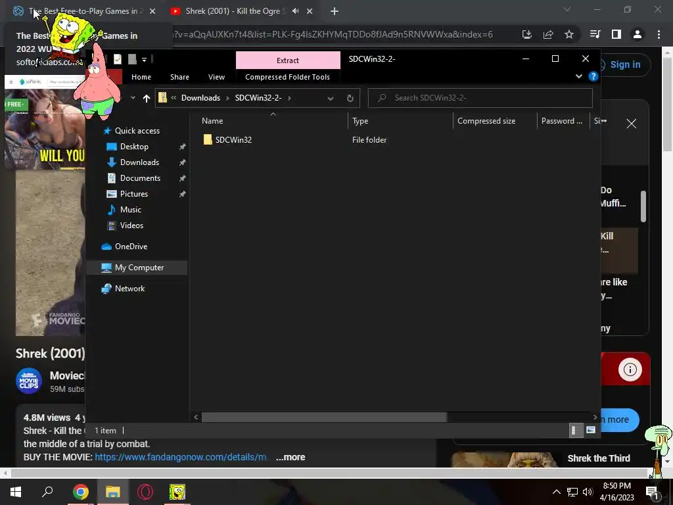Unpin Desktop using its pin icon
This screenshot has height=505, width=673.
[x=183, y=147]
